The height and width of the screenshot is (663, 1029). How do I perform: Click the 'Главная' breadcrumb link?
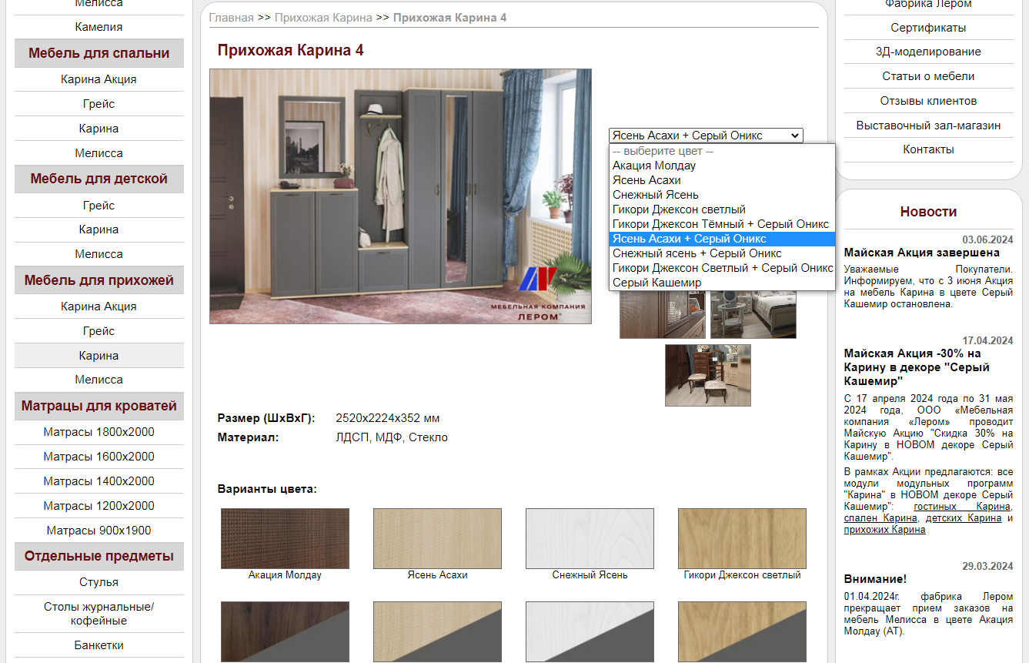(231, 17)
